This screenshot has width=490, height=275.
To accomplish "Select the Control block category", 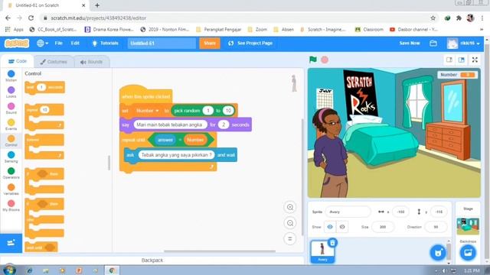I will tap(11, 141).
